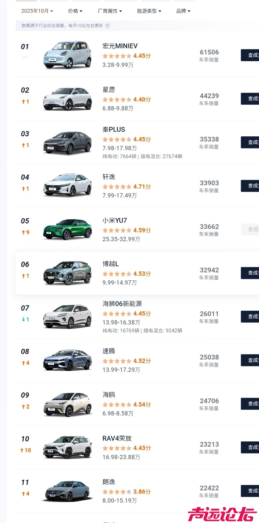Open the 品牌 brand filter

click(183, 11)
